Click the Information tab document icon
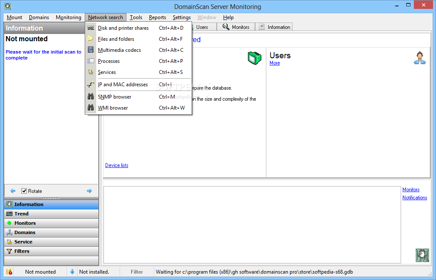Viewport: 436px width, 280px height. (262, 27)
